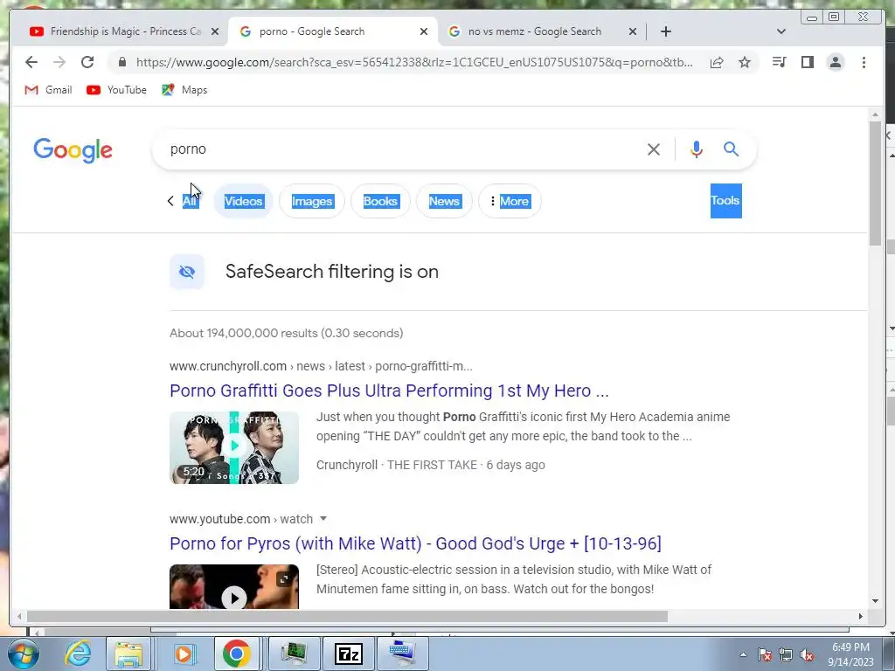Select the News search filter

coord(444,201)
